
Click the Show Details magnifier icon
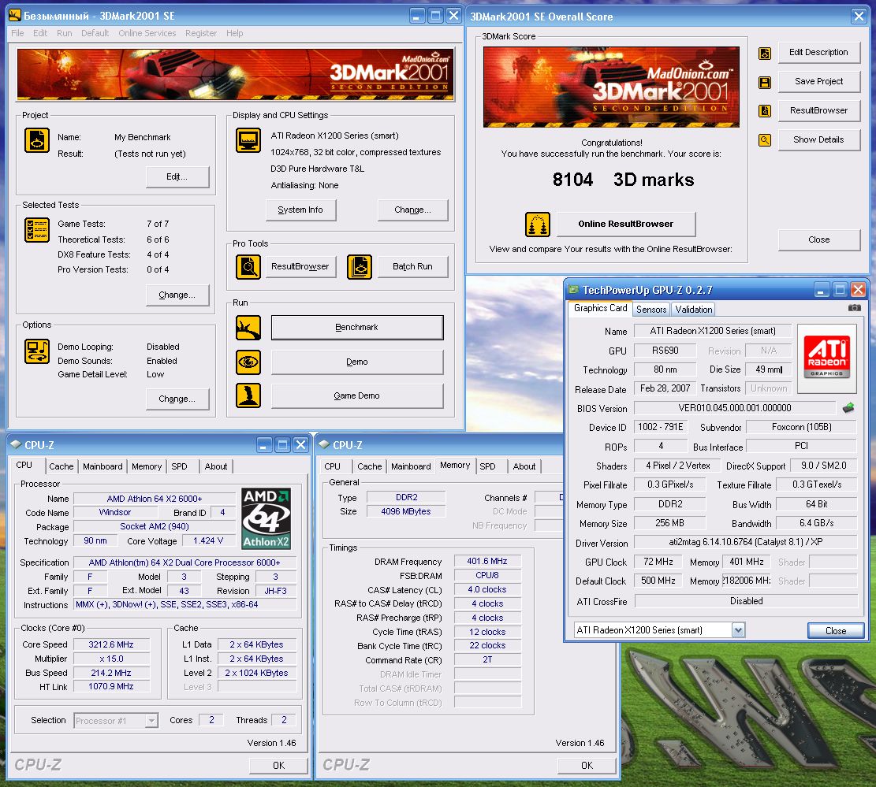click(x=765, y=139)
